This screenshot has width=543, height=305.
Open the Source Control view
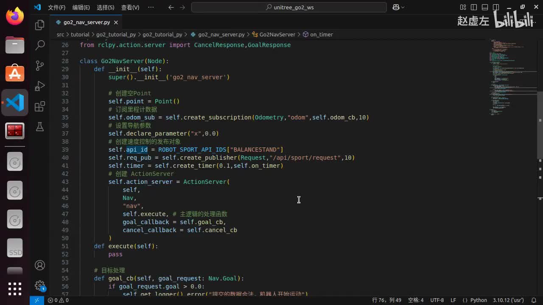pyautogui.click(x=40, y=65)
